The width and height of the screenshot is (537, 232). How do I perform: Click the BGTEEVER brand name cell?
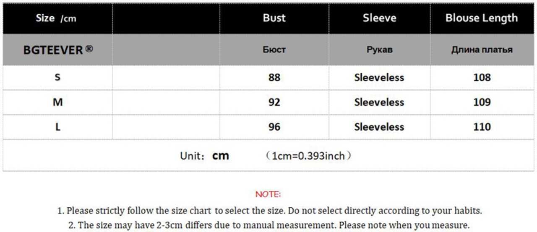tap(58, 50)
